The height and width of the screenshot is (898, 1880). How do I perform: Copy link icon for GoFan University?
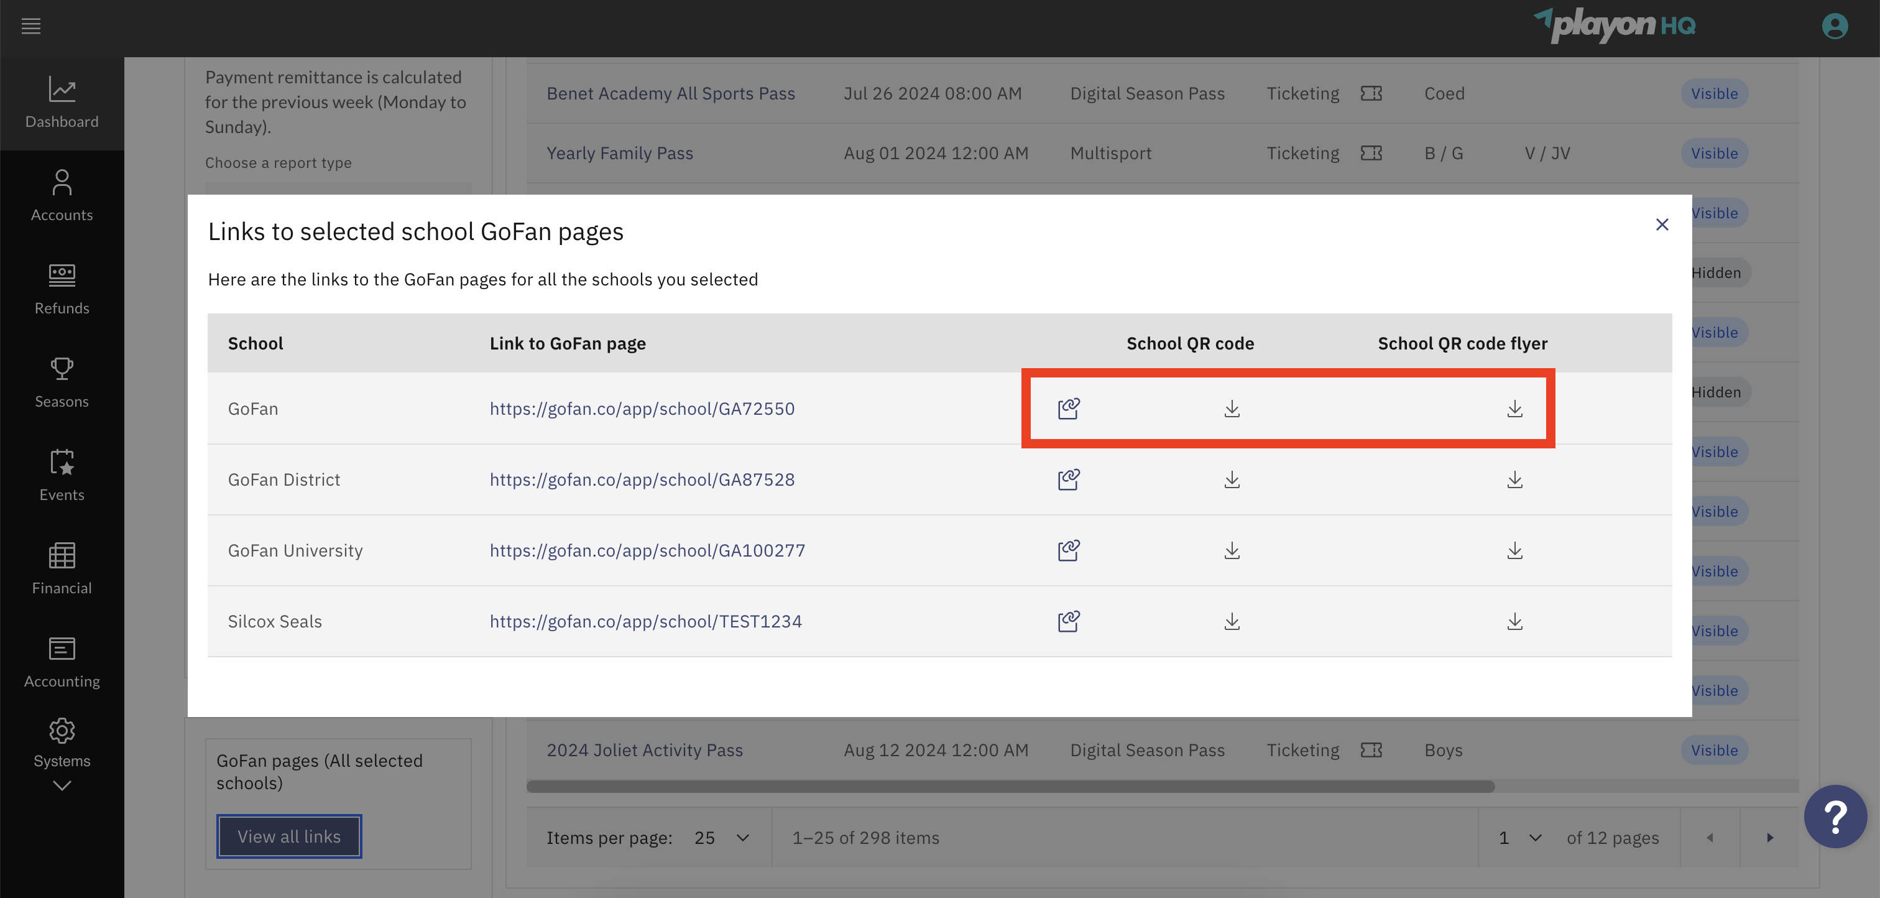[x=1069, y=550]
